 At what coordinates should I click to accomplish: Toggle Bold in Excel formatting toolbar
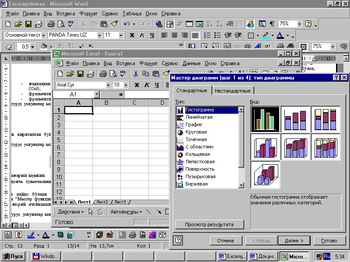point(137,85)
